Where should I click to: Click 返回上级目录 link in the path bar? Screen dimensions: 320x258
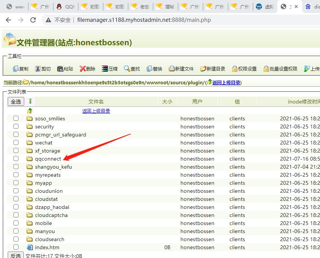point(226,83)
